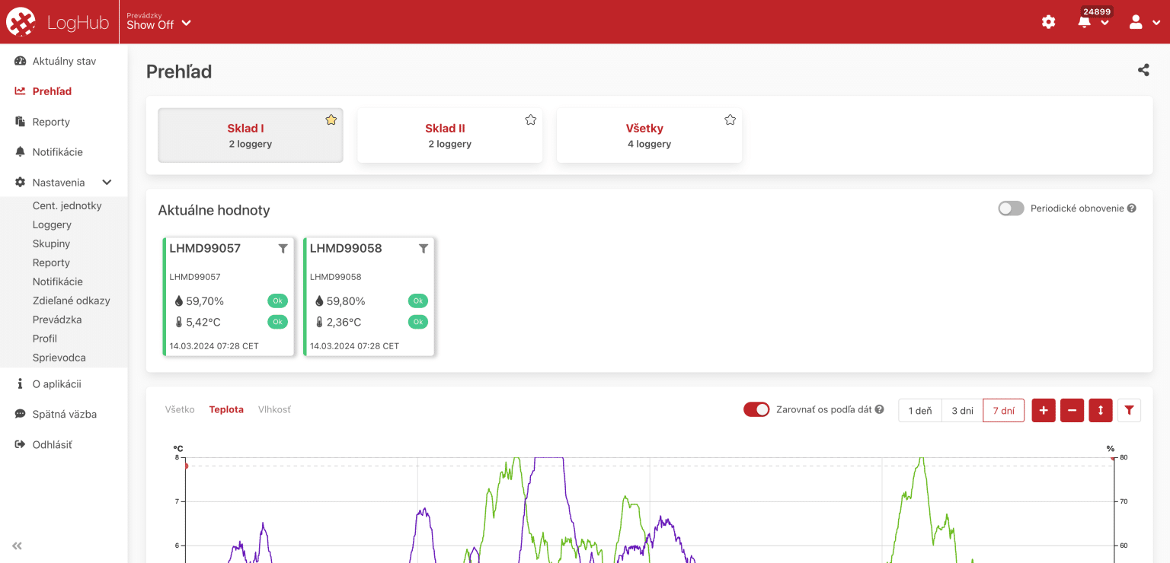This screenshot has height=563, width=1170.
Task: Select the 3 dni time range button
Action: click(x=962, y=411)
